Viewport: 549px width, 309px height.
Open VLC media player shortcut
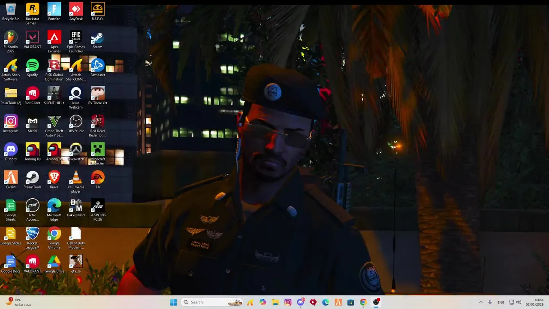[x=76, y=182]
